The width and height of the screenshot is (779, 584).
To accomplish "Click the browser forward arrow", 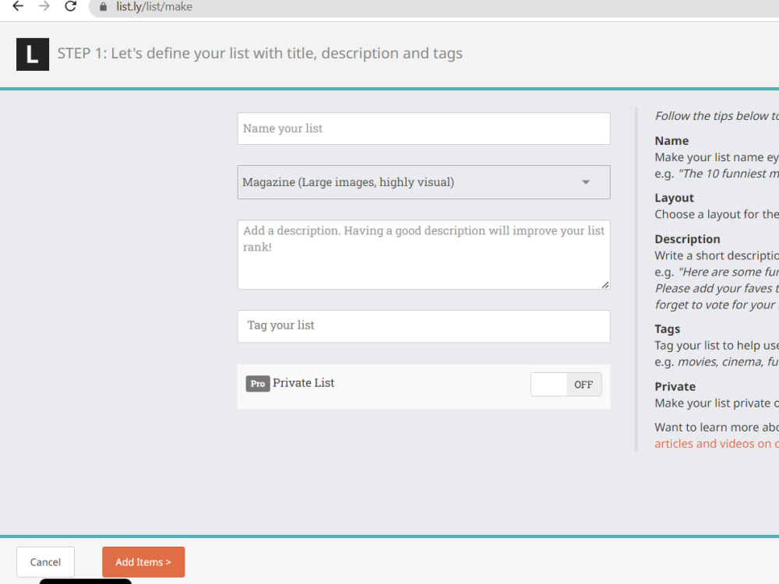I will [x=44, y=6].
